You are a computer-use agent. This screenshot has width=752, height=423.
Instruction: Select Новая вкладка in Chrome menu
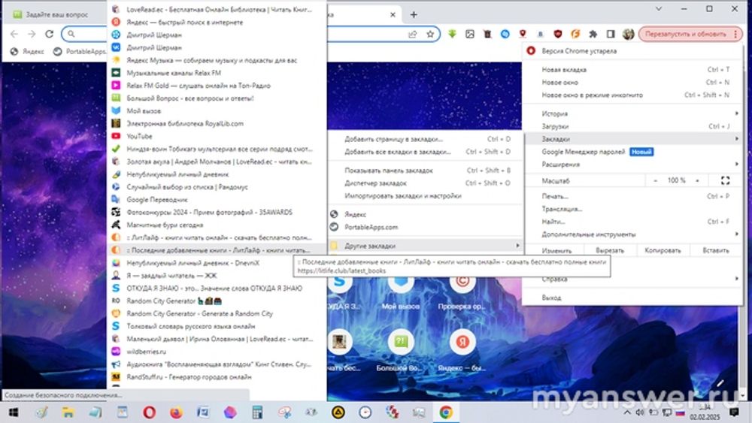point(632,69)
